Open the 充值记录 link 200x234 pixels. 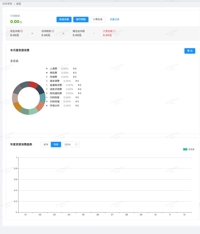(x=114, y=19)
